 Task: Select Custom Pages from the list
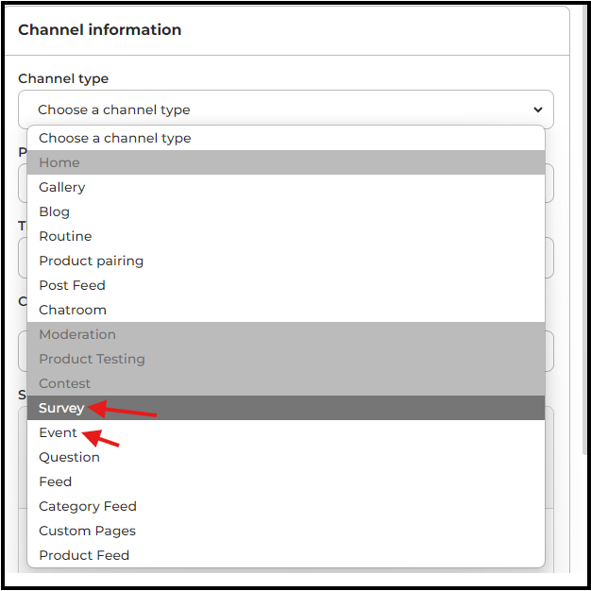click(286, 531)
